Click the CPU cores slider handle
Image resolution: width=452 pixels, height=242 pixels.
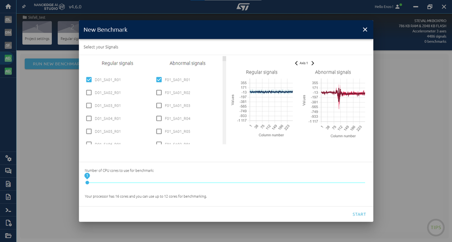[x=87, y=182]
